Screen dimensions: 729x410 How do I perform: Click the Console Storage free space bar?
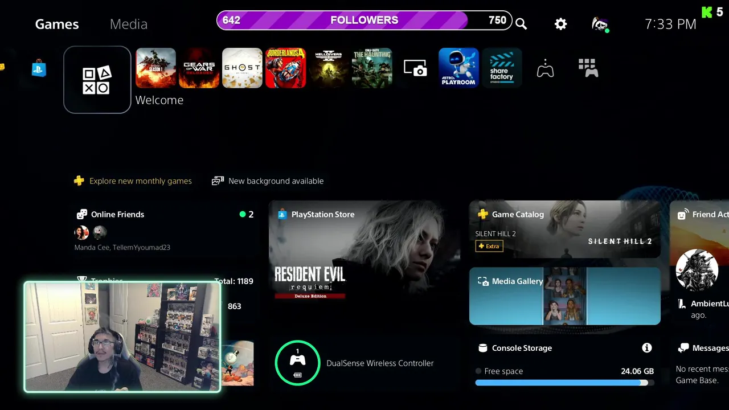[565, 383]
